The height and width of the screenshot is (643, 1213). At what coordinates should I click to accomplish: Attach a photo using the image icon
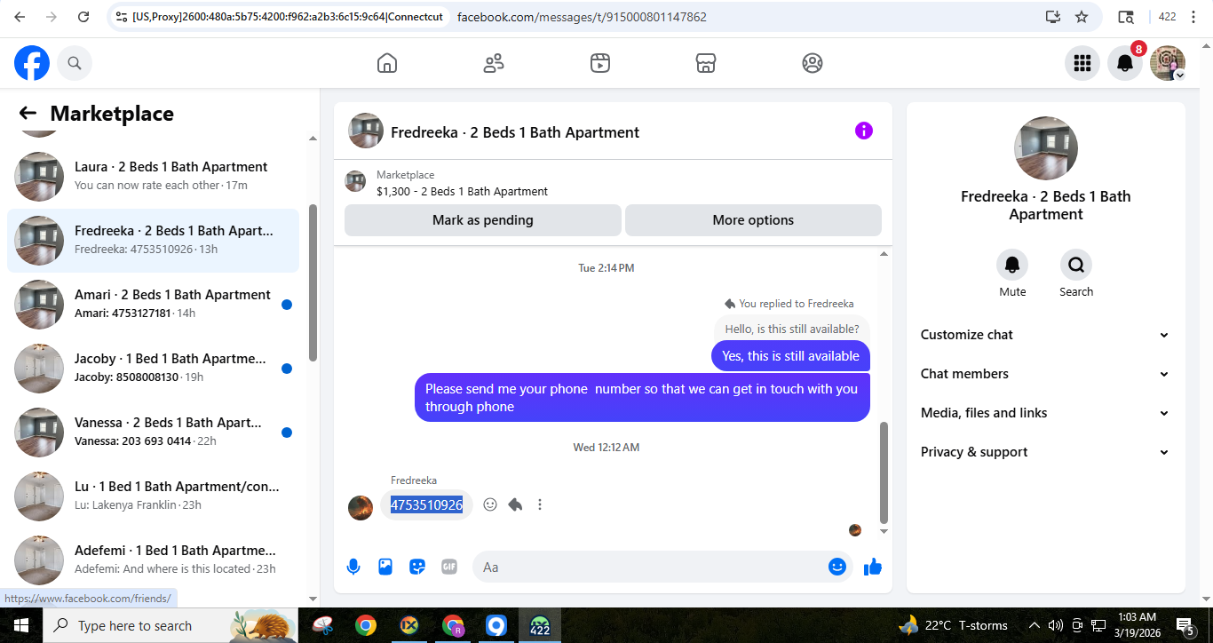click(x=385, y=567)
